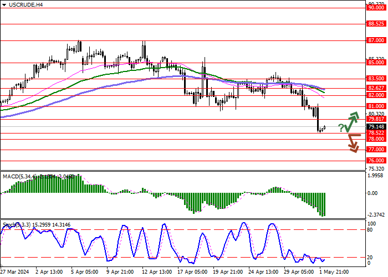
Task: Click the 79.817 price level label
Action: click(376, 119)
